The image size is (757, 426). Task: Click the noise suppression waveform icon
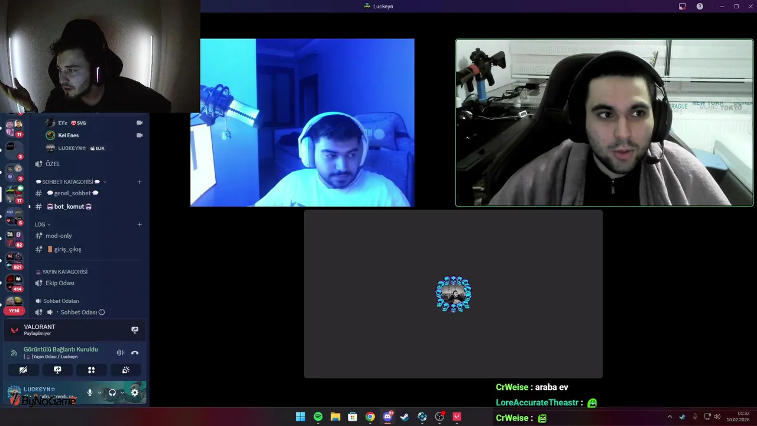(x=121, y=353)
